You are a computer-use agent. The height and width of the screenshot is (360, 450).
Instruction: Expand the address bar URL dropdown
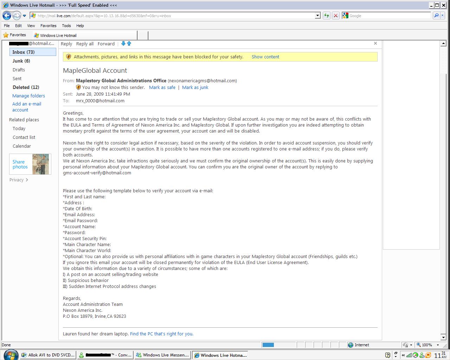(x=317, y=15)
